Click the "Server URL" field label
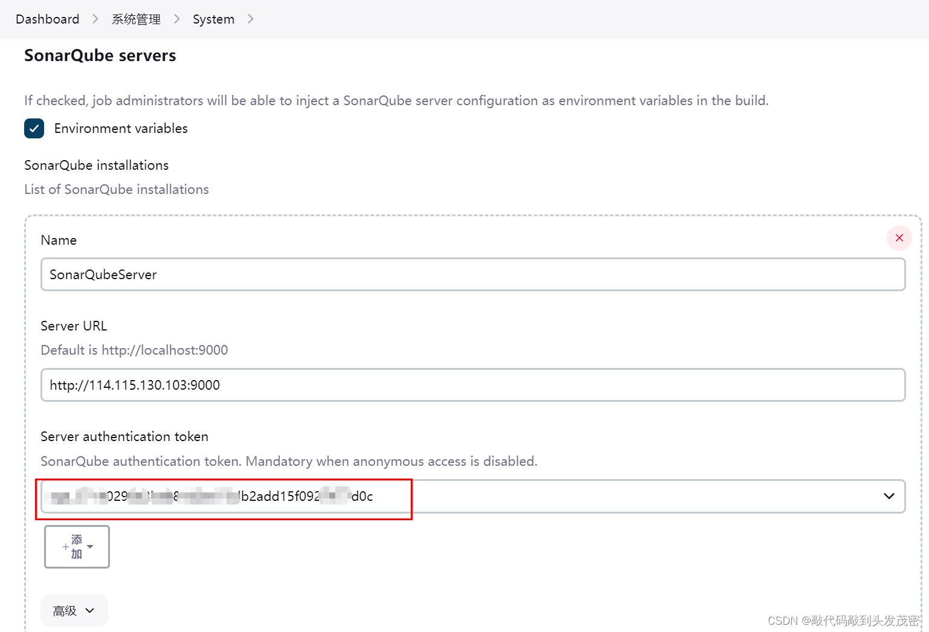929x632 pixels. (74, 326)
